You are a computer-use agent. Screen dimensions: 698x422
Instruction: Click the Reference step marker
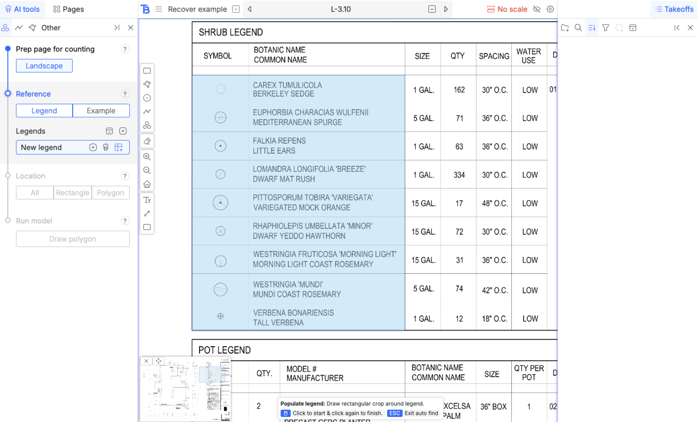(8, 94)
